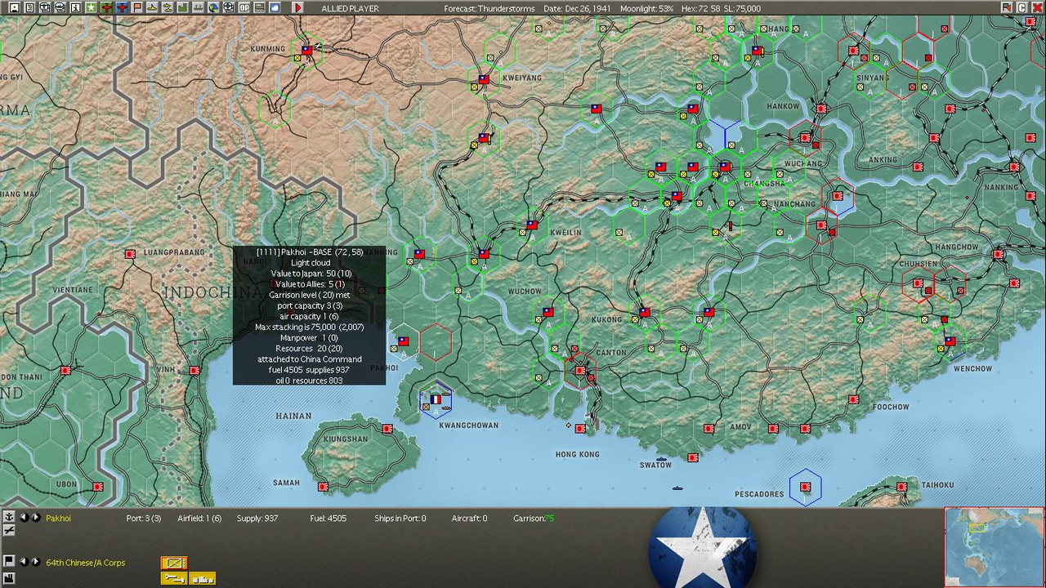
Task: Open the 64th Chinese/A Corps unit name
Action: [x=86, y=563]
